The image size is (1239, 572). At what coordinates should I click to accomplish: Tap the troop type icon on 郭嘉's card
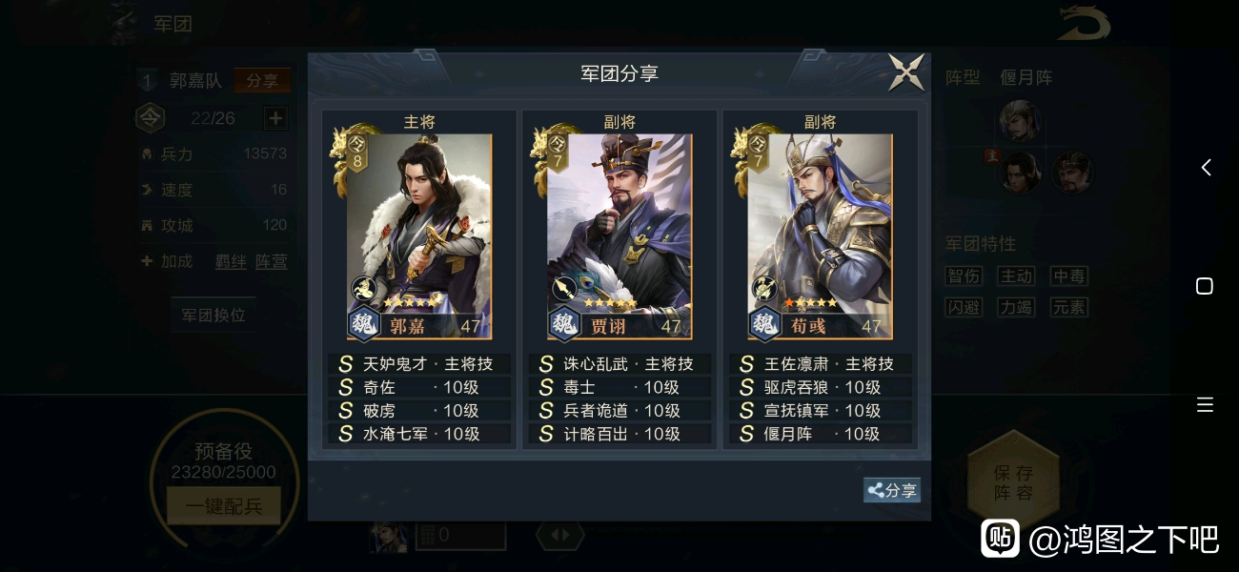[363, 288]
